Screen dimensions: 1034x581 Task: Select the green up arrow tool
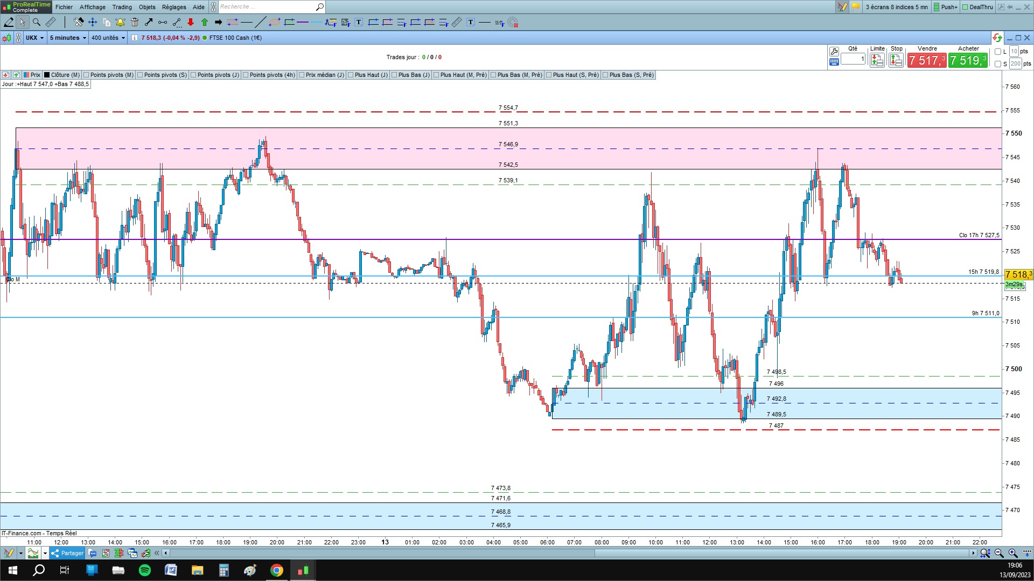click(x=205, y=22)
